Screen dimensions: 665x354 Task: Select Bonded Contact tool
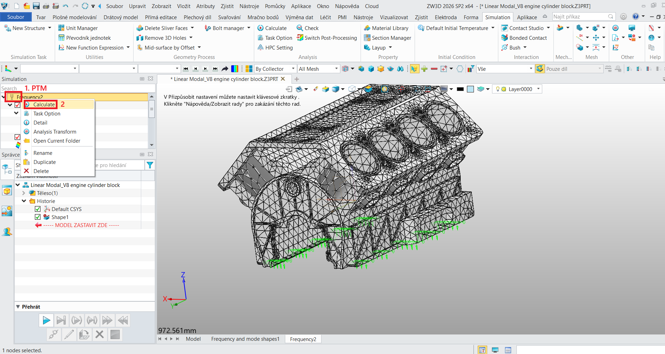[524, 38]
